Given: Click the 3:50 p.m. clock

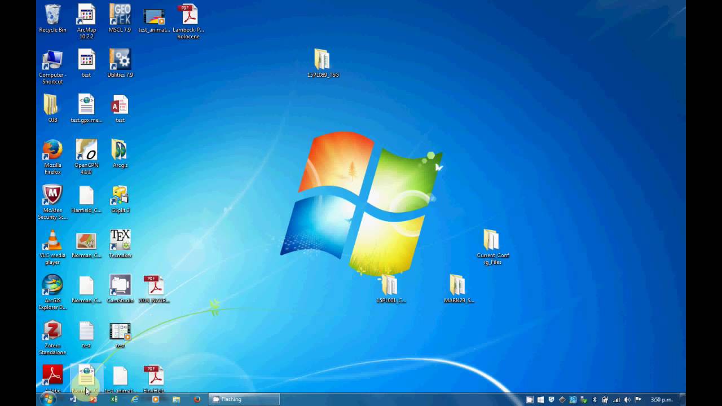Looking at the screenshot, I should pos(661,400).
